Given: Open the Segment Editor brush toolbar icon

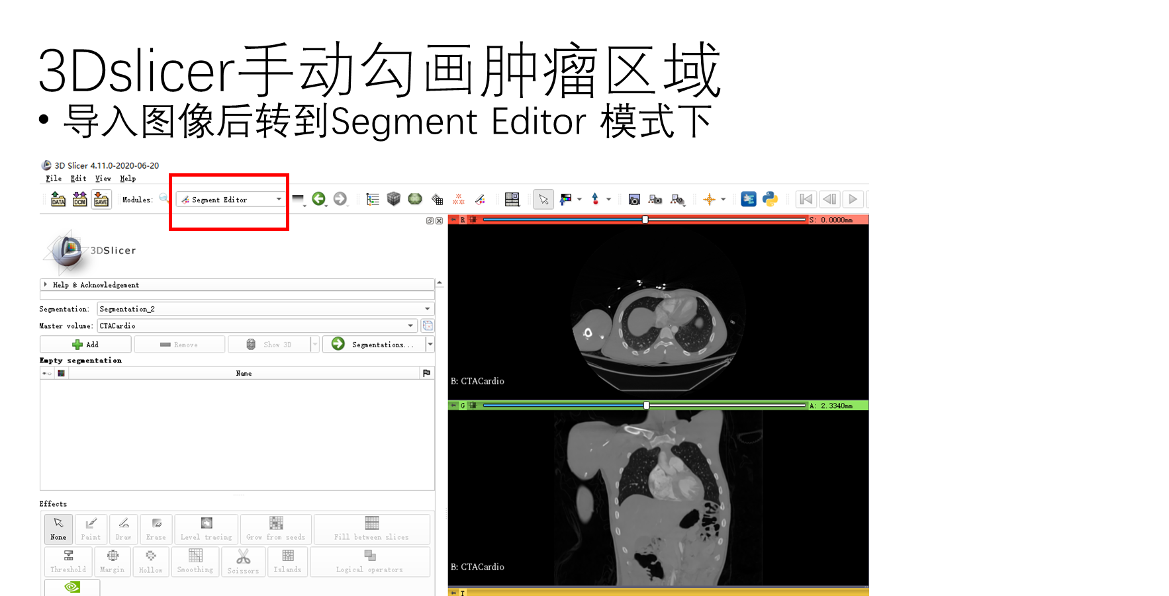Looking at the screenshot, I should click(480, 199).
